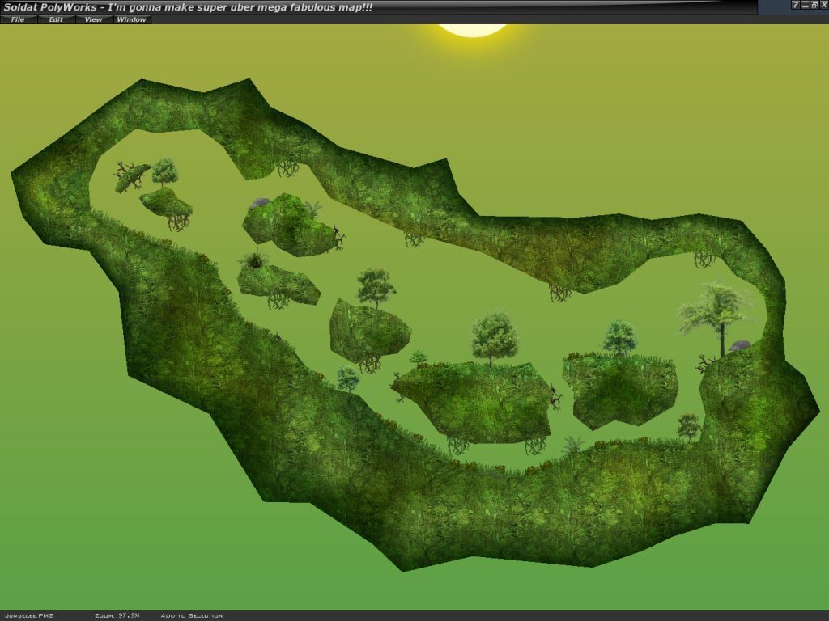Select the dead branch scenery at top-left

(x=131, y=175)
